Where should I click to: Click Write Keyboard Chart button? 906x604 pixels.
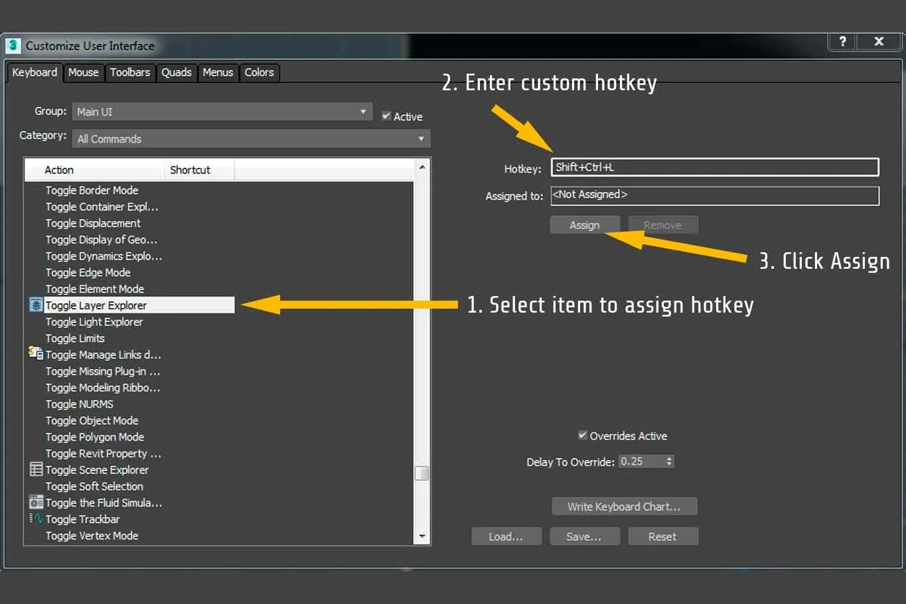(624, 506)
